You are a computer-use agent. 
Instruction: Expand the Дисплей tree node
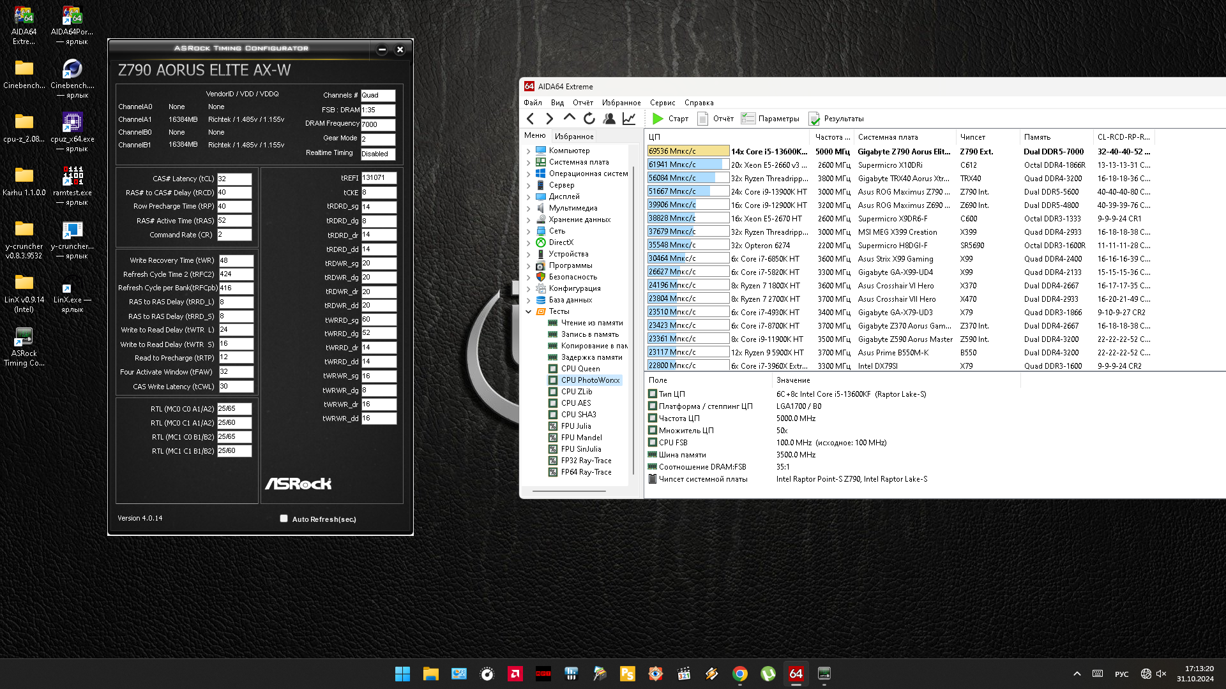[529, 197]
